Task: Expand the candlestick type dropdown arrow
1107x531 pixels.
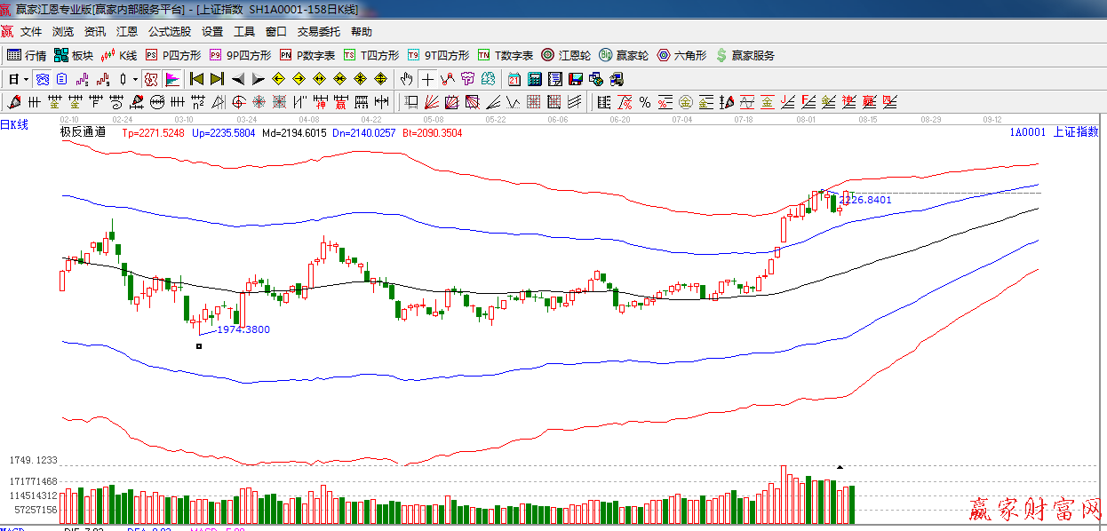Action: click(x=135, y=79)
